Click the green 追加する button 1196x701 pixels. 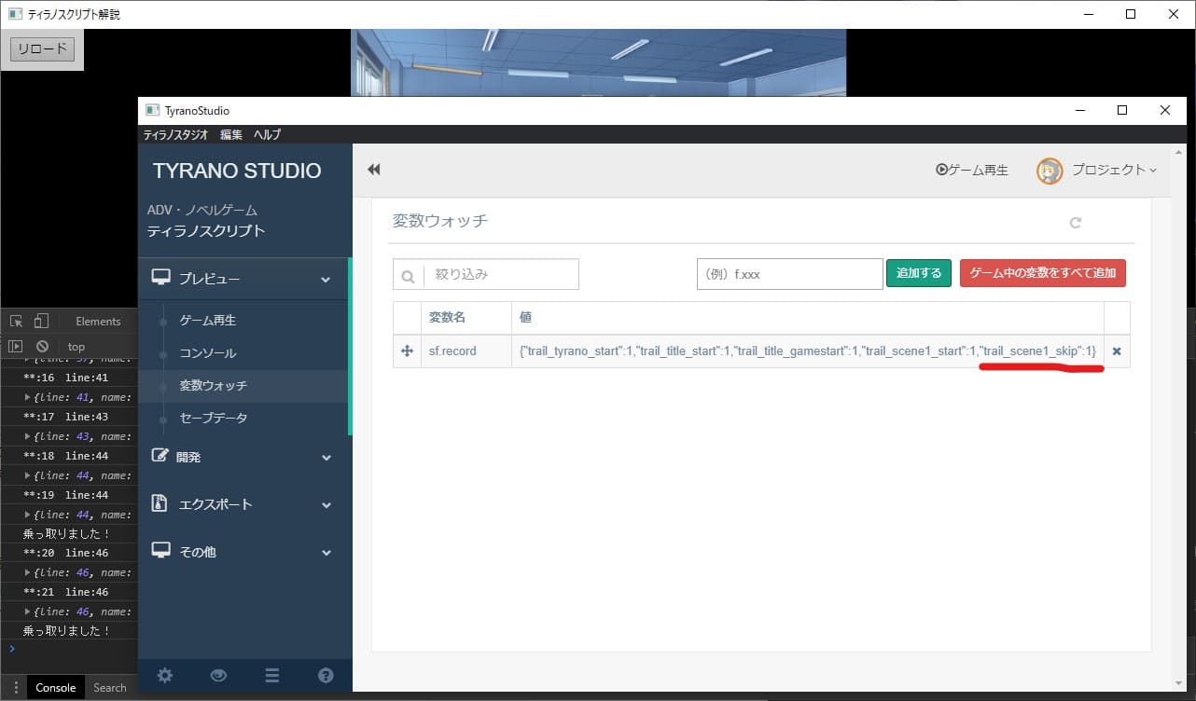coord(918,273)
